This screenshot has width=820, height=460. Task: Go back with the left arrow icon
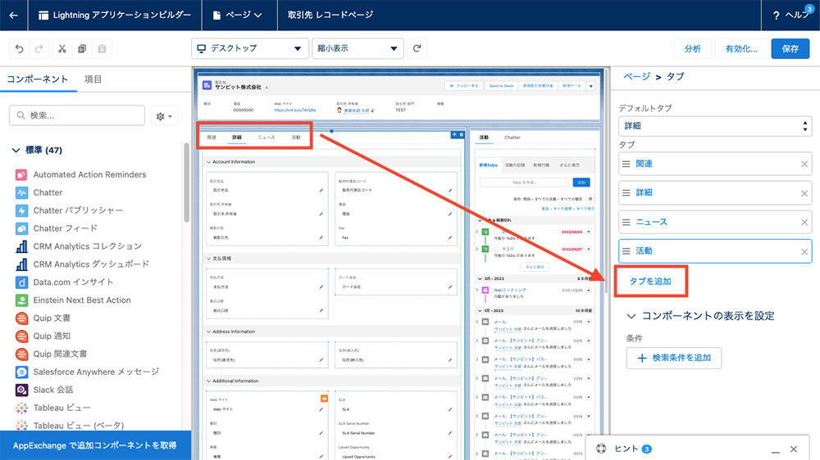click(14, 15)
